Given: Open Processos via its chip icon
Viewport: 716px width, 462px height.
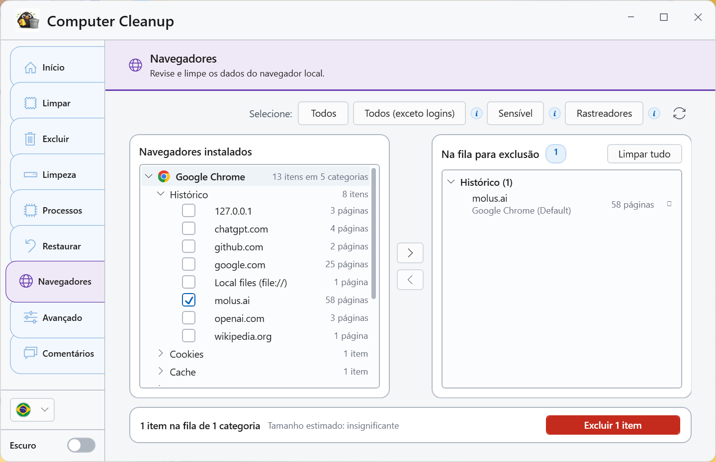Looking at the screenshot, I should [30, 211].
